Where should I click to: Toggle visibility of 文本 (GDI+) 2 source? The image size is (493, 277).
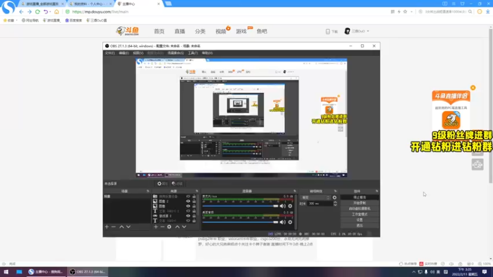click(188, 211)
